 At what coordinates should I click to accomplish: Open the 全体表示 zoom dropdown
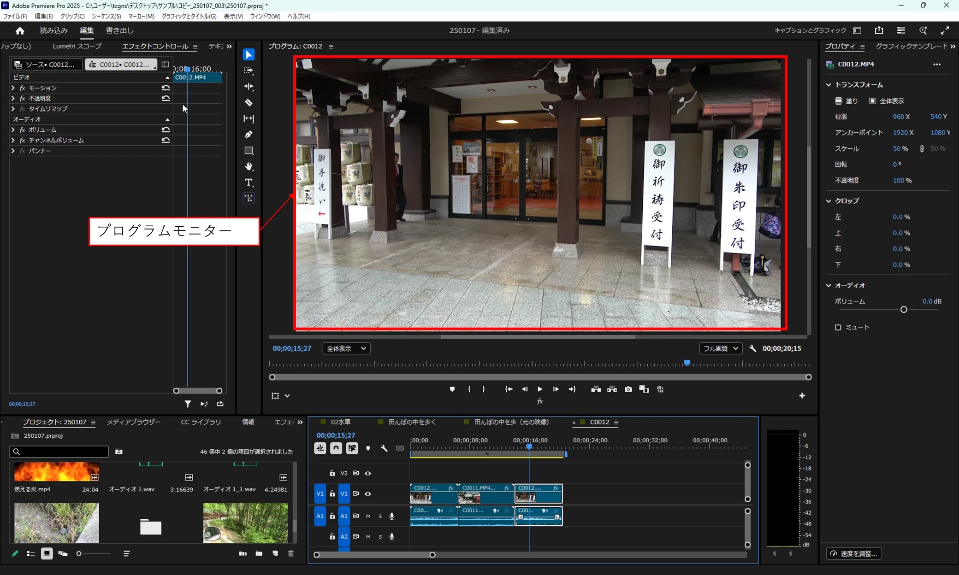point(346,349)
